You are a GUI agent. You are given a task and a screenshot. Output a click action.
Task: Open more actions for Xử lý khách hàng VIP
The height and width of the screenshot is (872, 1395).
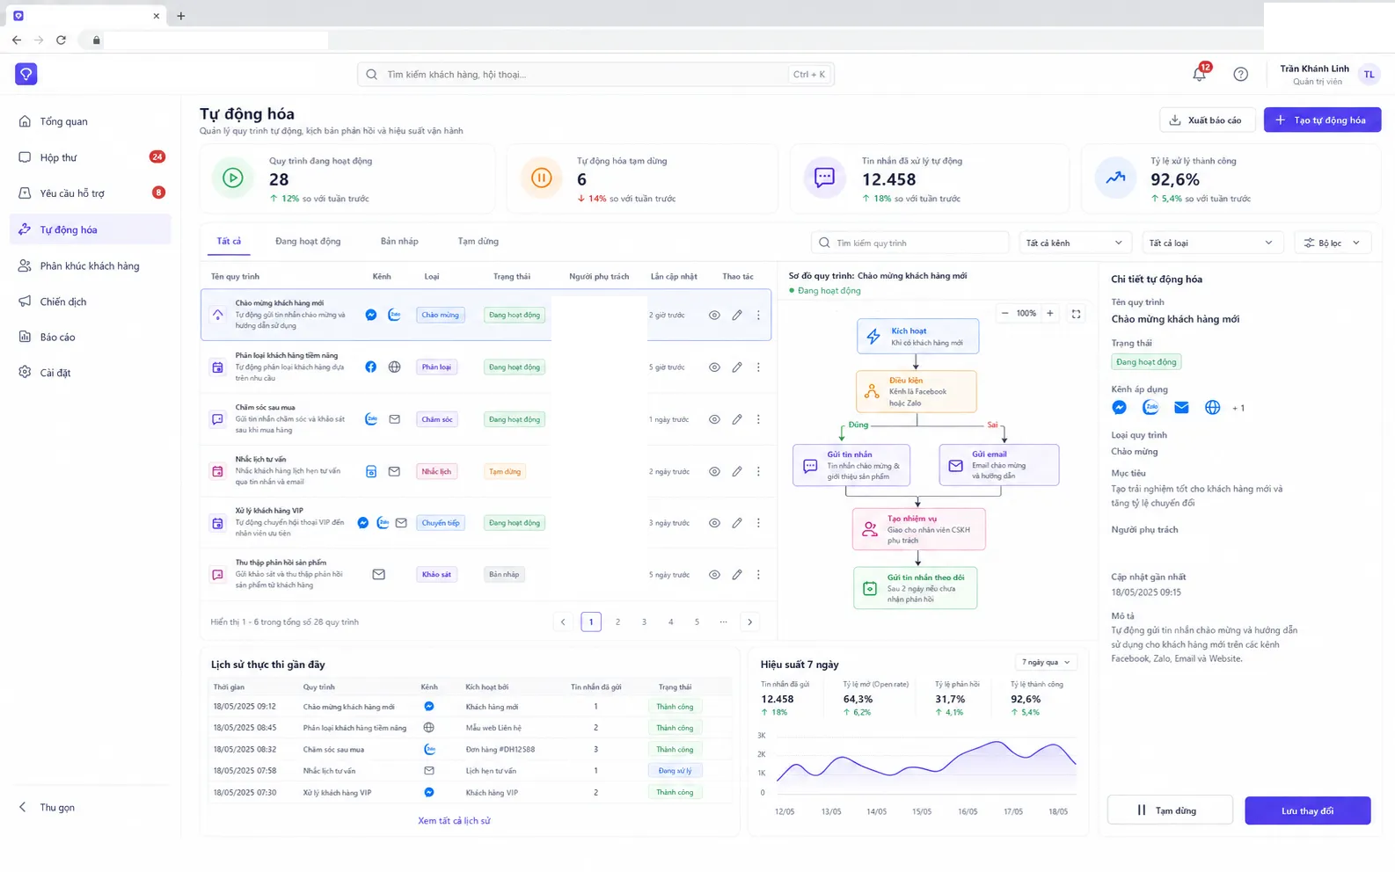758,522
